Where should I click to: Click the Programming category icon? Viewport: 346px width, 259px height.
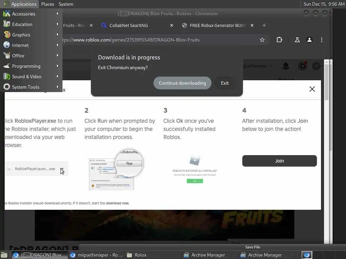pos(7,66)
